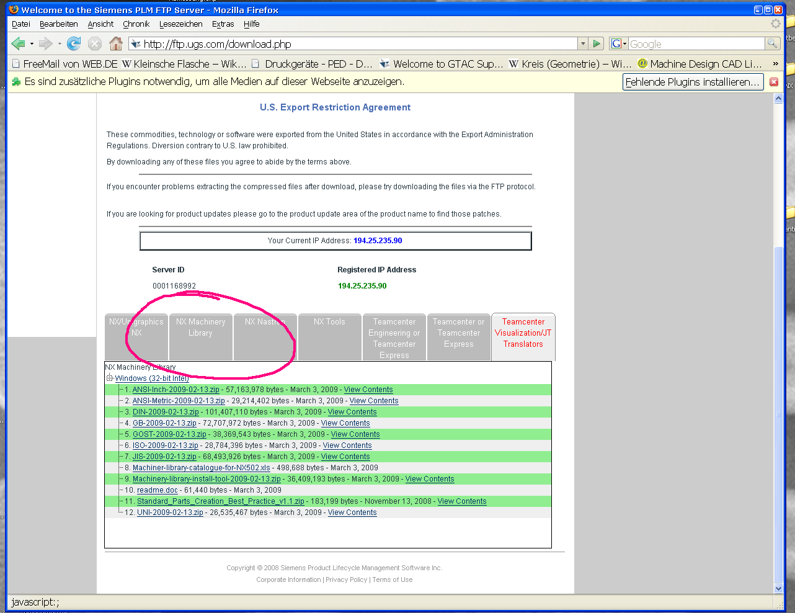The image size is (795, 613).
Task: Open Privacy Policy footer link
Action: click(347, 579)
